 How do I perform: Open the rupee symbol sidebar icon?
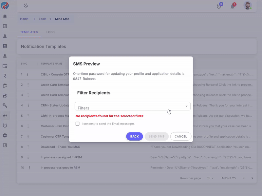pyautogui.click(x=5, y=76)
